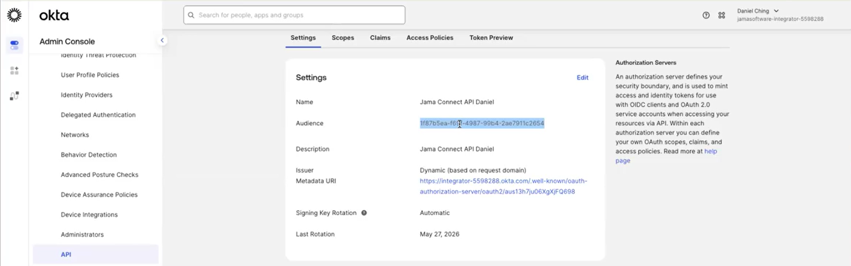Screen dimensions: 851x266
Task: Go to the Token Preview tab
Action: pos(491,38)
